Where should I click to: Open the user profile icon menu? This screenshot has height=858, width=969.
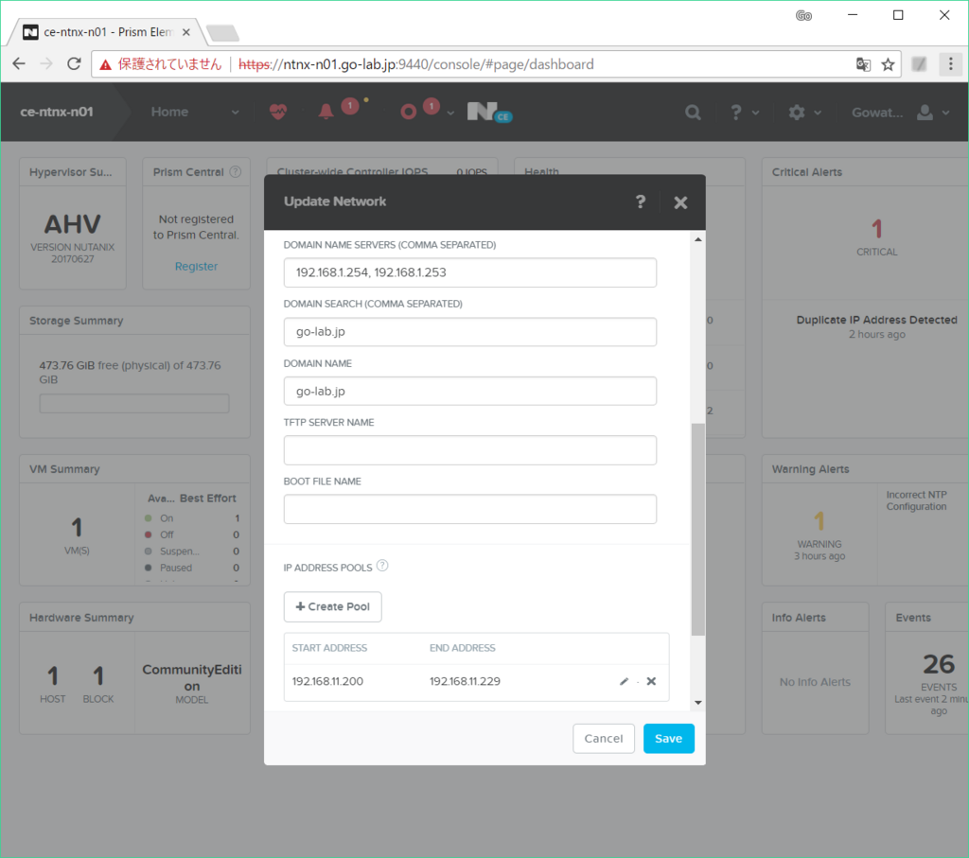tap(925, 112)
